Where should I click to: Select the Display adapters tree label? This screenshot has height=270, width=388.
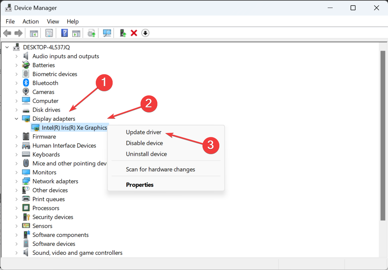54,118
